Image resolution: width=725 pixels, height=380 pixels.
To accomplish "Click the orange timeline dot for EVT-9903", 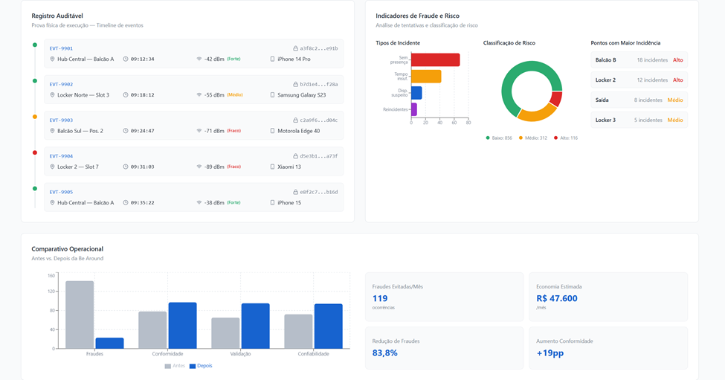I will 35,117.
